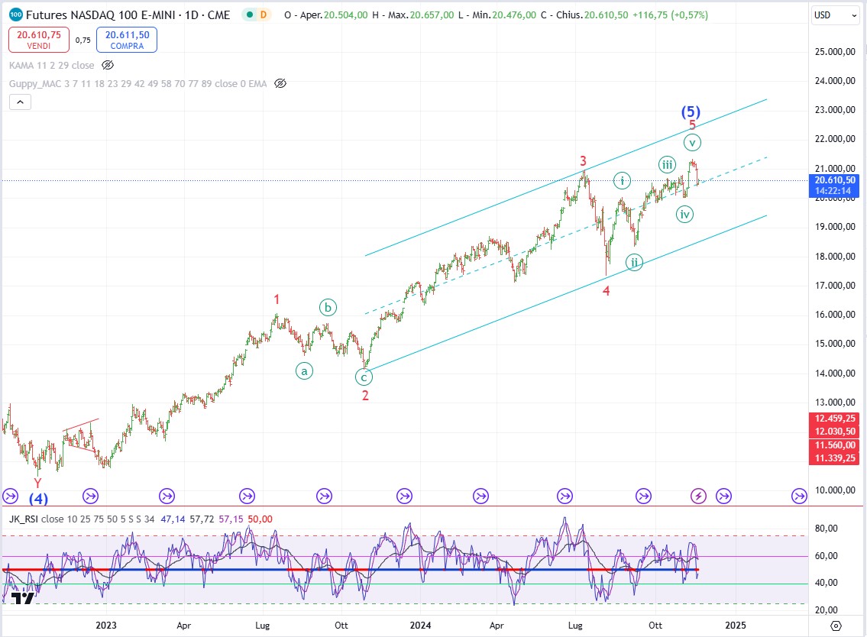Select the dashed teal channel midline
The width and height of the screenshot is (867, 637).
(x=566, y=236)
